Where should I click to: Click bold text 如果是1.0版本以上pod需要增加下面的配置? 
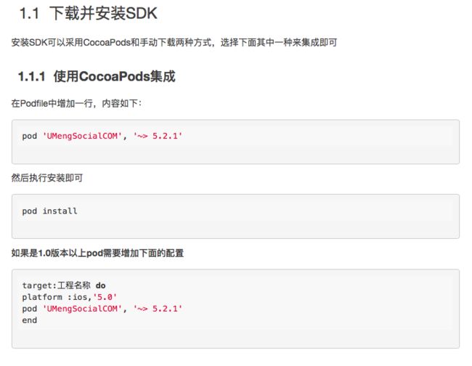click(97, 253)
